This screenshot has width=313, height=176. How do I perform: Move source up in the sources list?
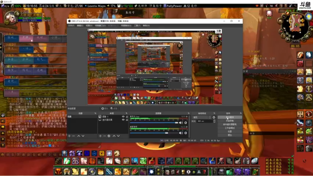tap(114, 136)
